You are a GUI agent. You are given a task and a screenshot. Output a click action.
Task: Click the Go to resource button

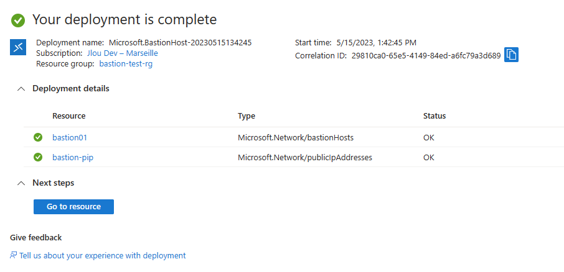click(73, 207)
